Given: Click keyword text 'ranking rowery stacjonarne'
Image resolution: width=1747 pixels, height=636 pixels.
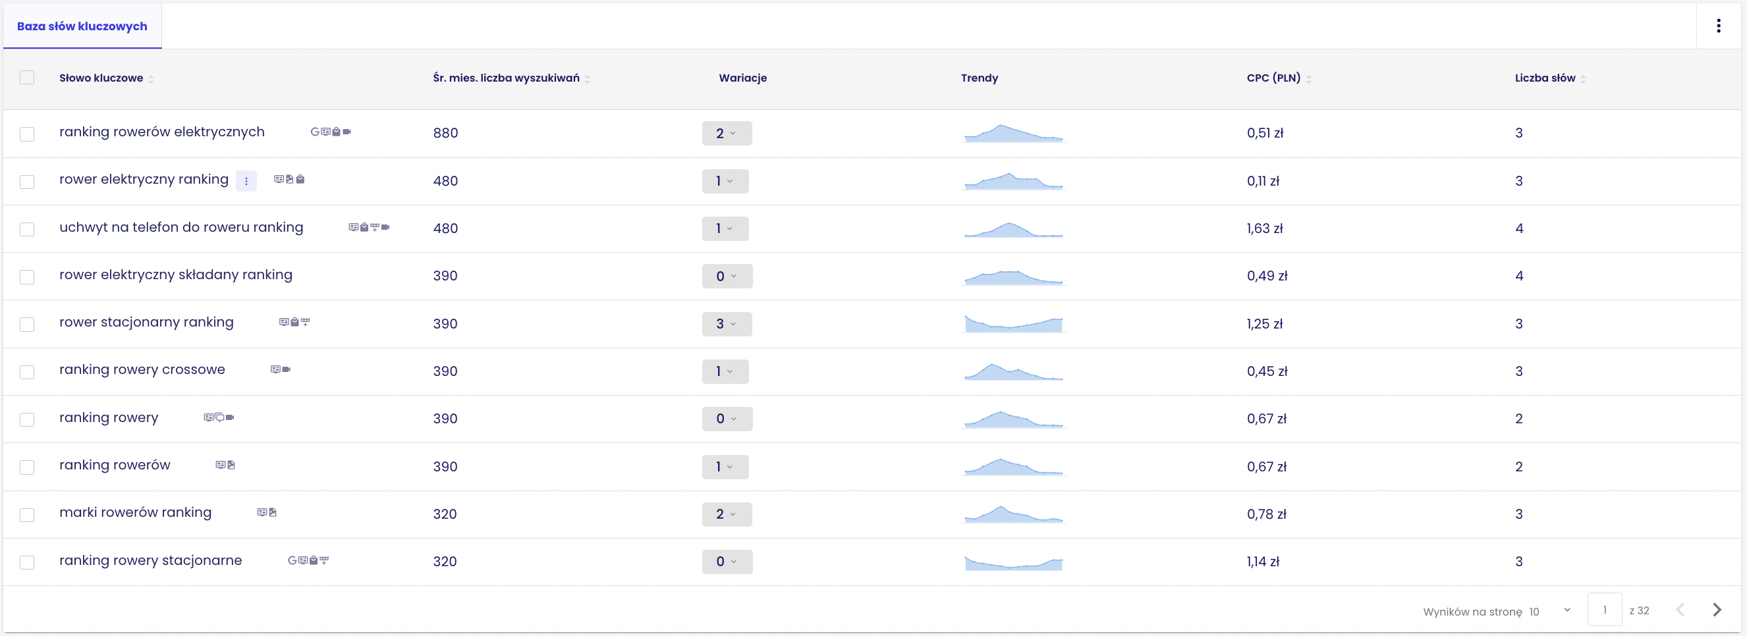Looking at the screenshot, I should 151,560.
